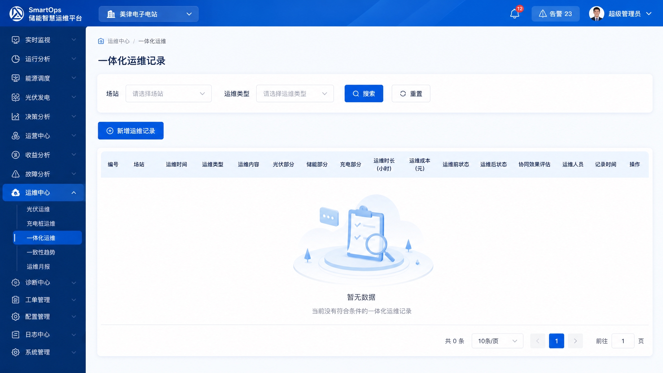Image resolution: width=663 pixels, height=373 pixels.
Task: Click the 日志中心 sidebar icon
Action: point(16,334)
